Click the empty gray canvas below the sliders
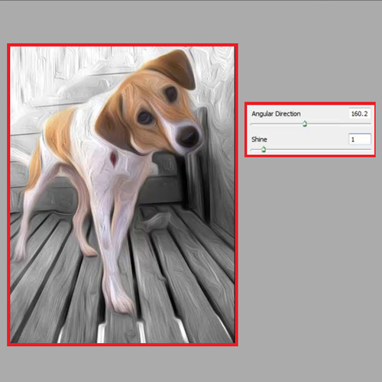 coord(309,254)
